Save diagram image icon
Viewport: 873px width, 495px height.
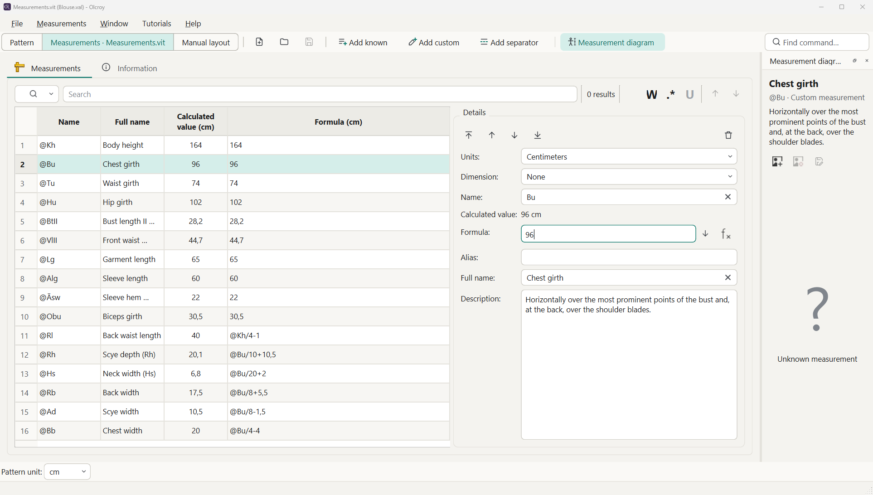(x=819, y=161)
